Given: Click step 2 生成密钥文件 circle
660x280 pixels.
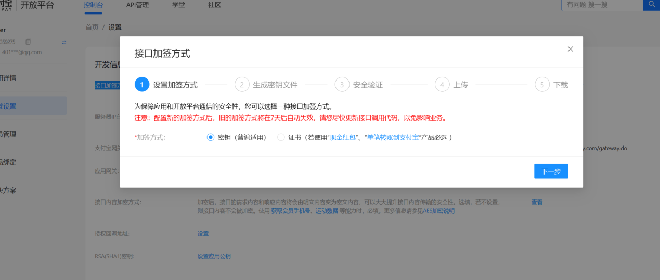Looking at the screenshot, I should pyautogui.click(x=242, y=85).
